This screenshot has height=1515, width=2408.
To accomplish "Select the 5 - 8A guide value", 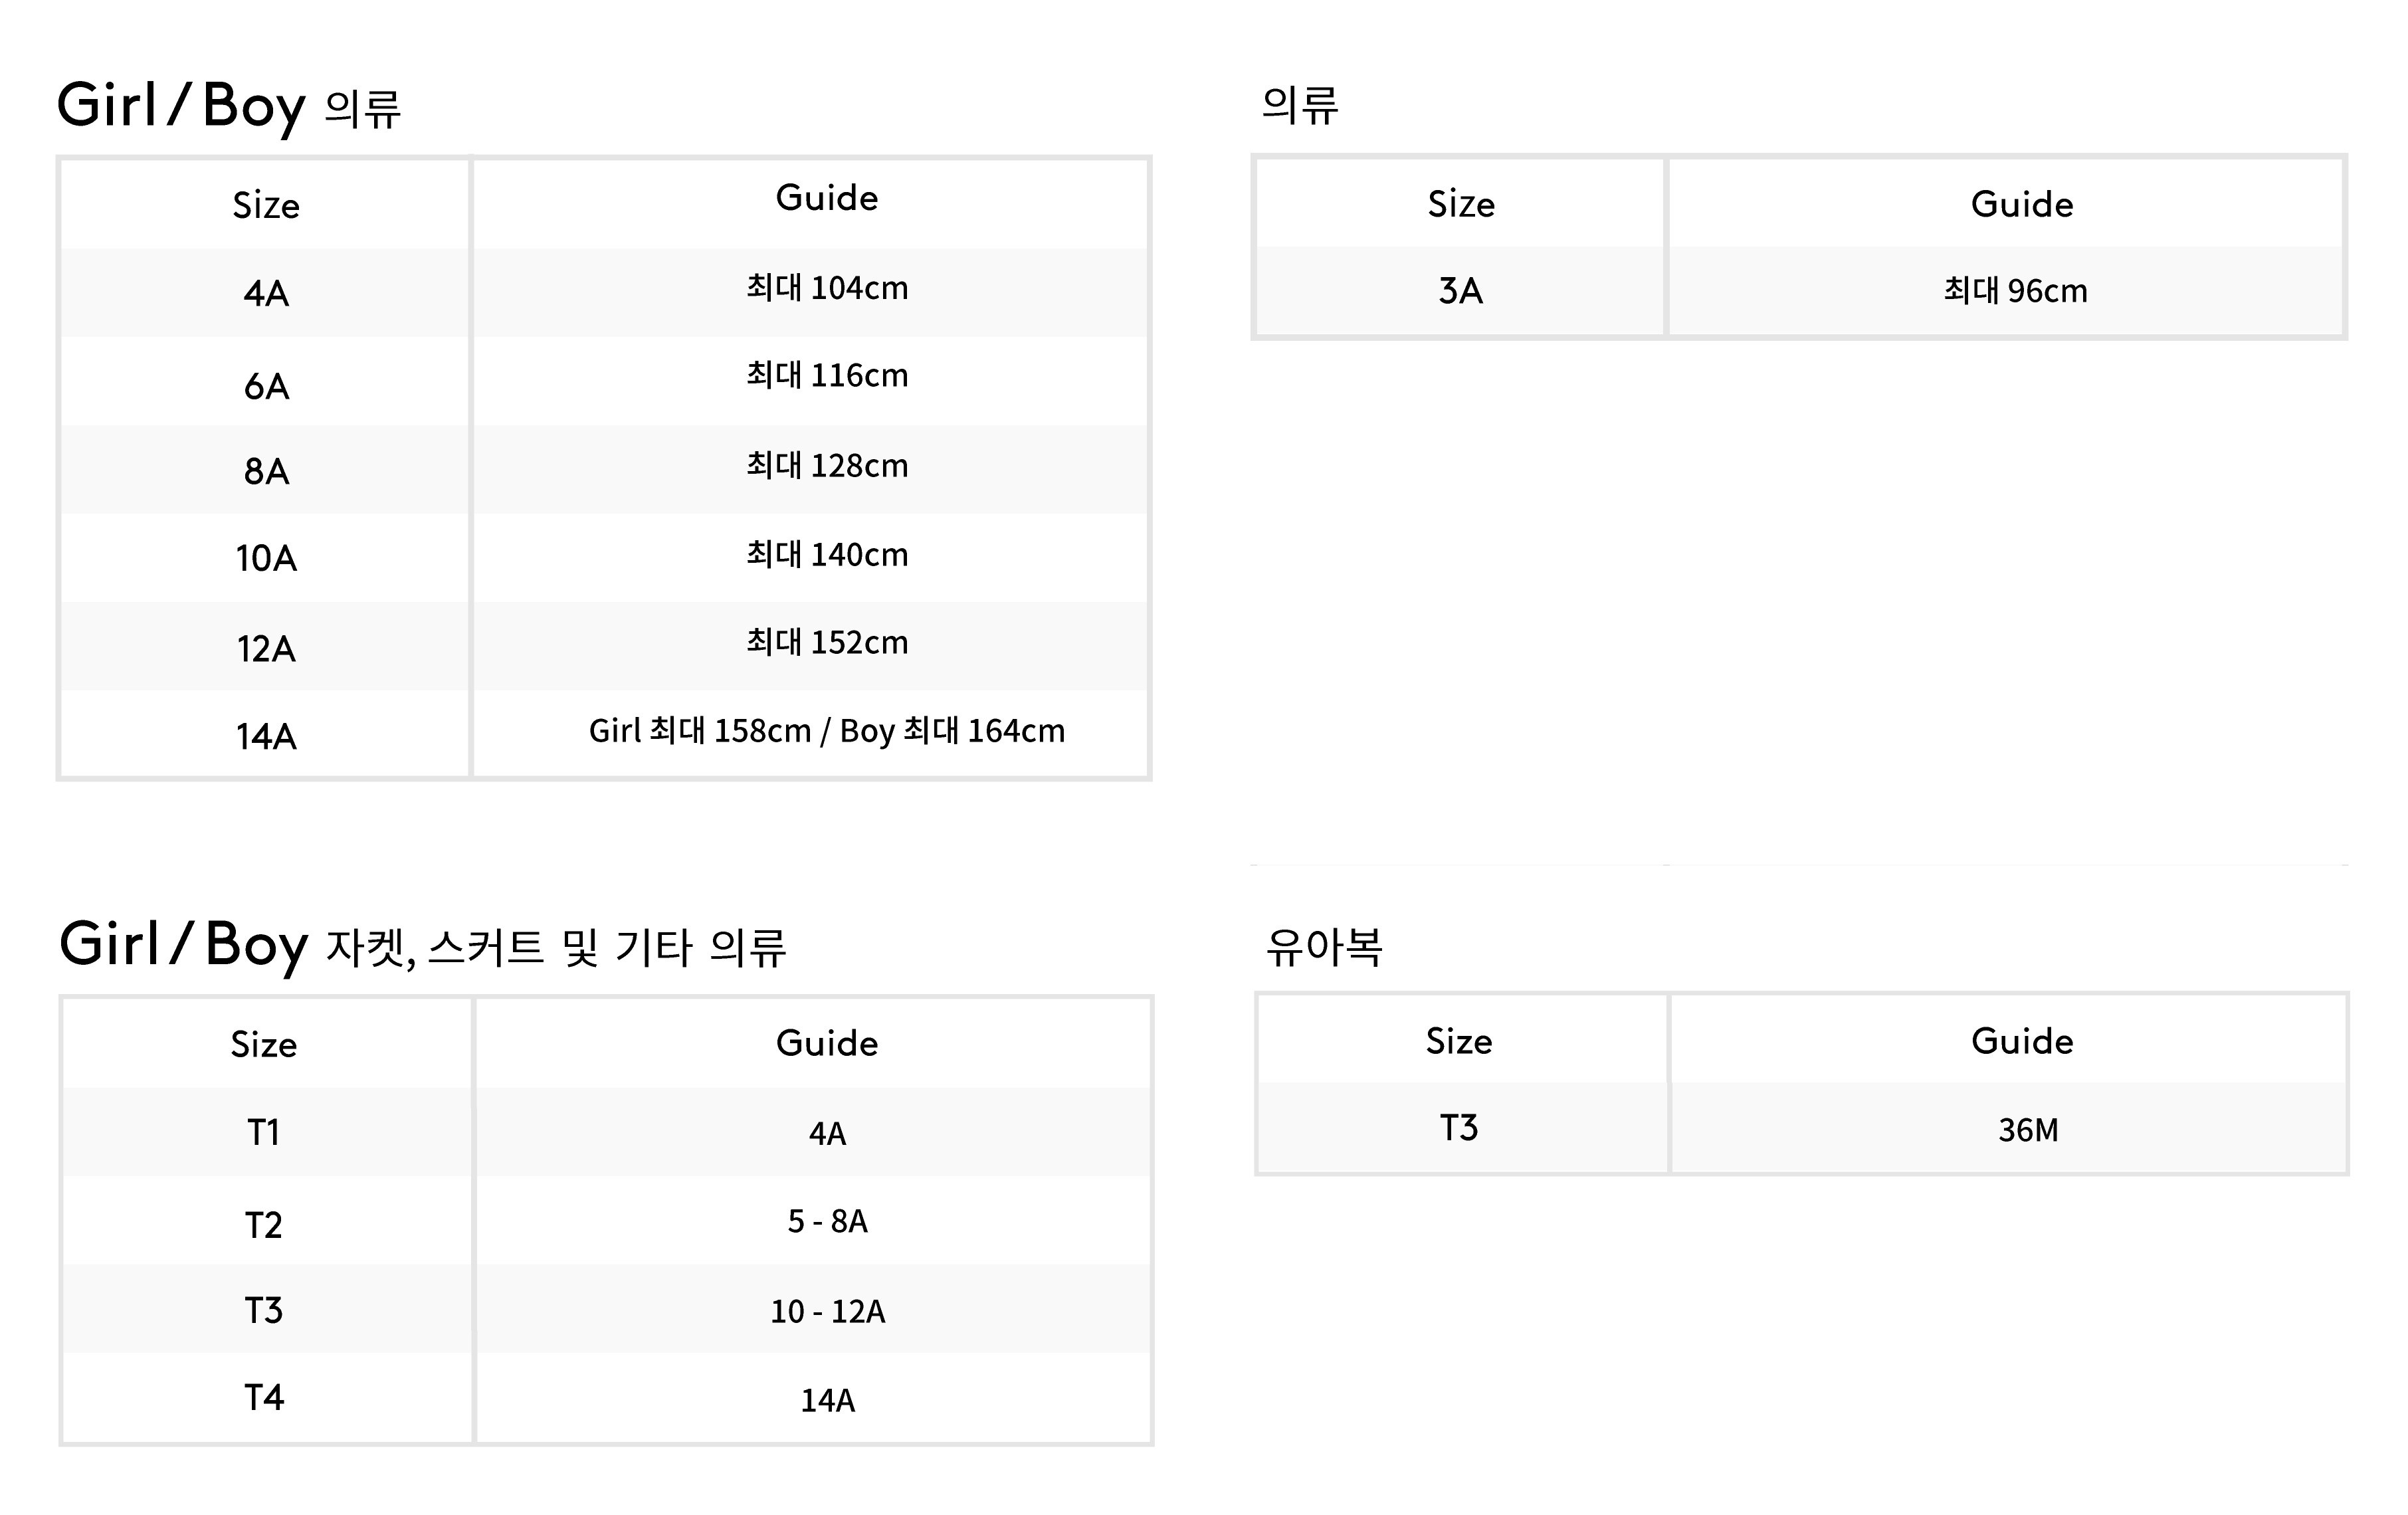I will pos(827,1221).
